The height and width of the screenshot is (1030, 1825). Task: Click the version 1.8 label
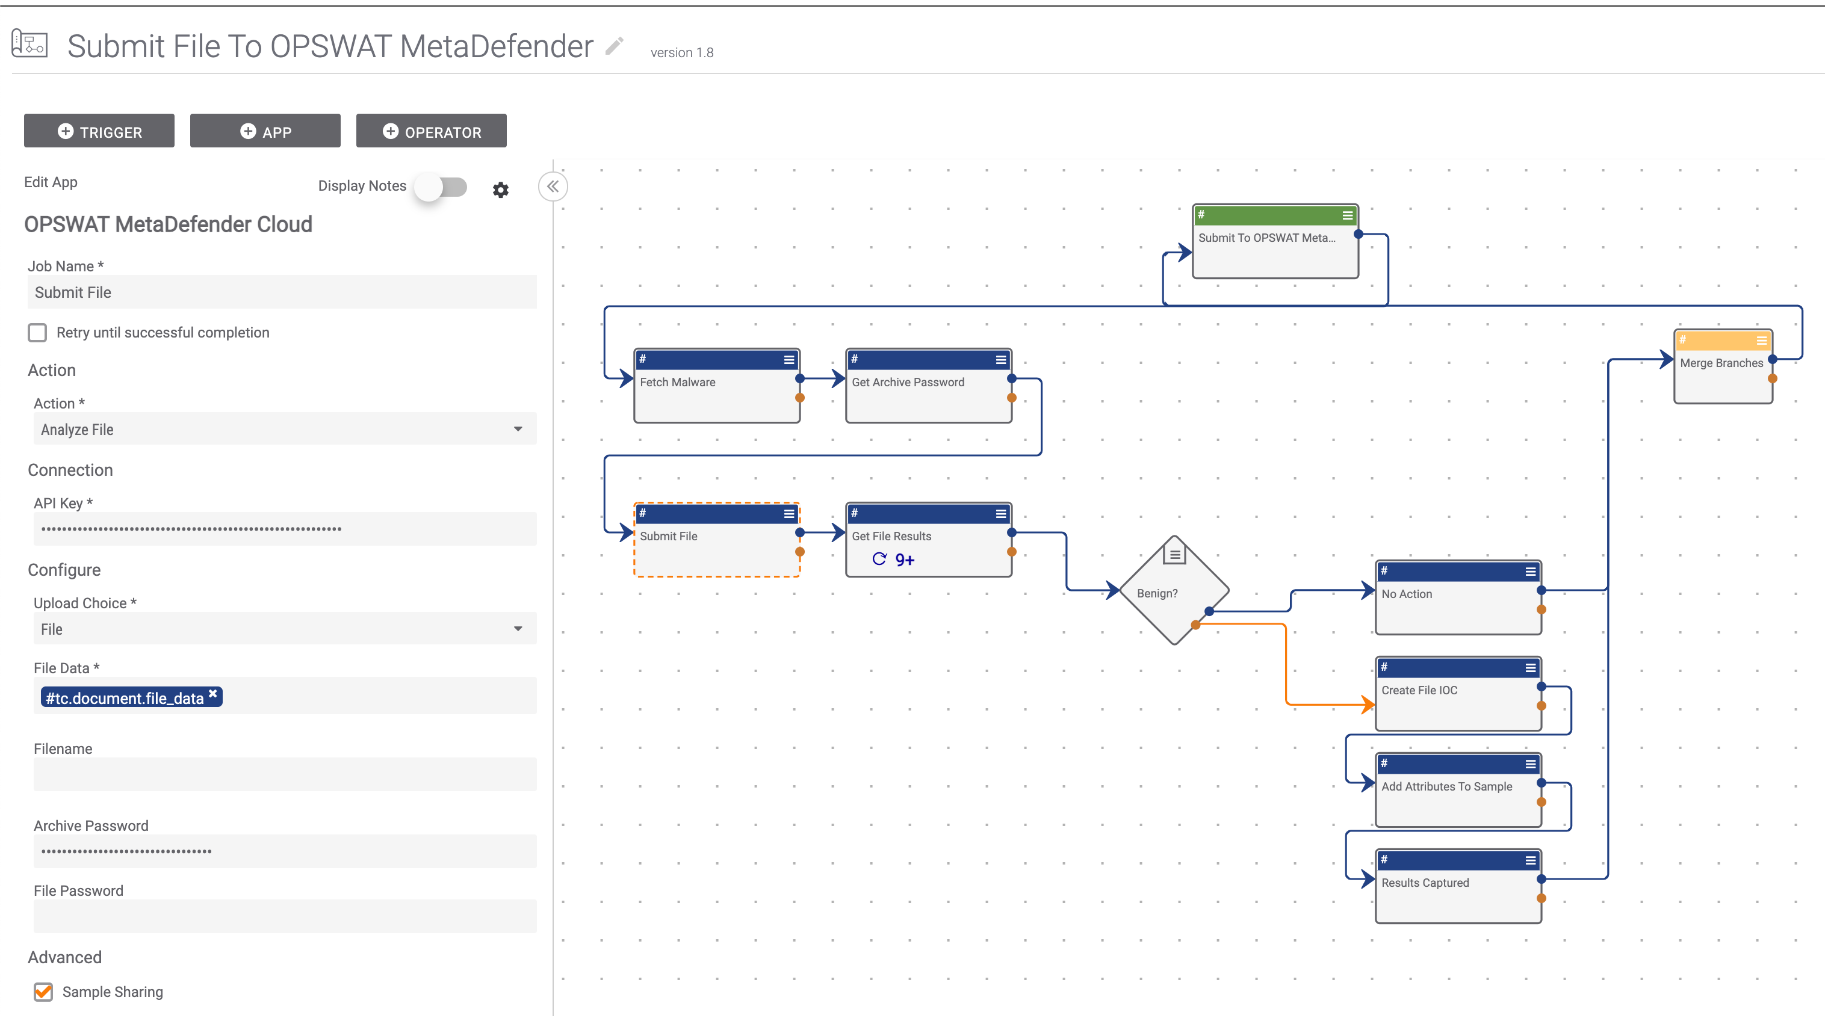coord(681,52)
